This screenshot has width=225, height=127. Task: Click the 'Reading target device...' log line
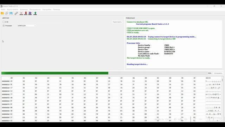(x=137, y=64)
